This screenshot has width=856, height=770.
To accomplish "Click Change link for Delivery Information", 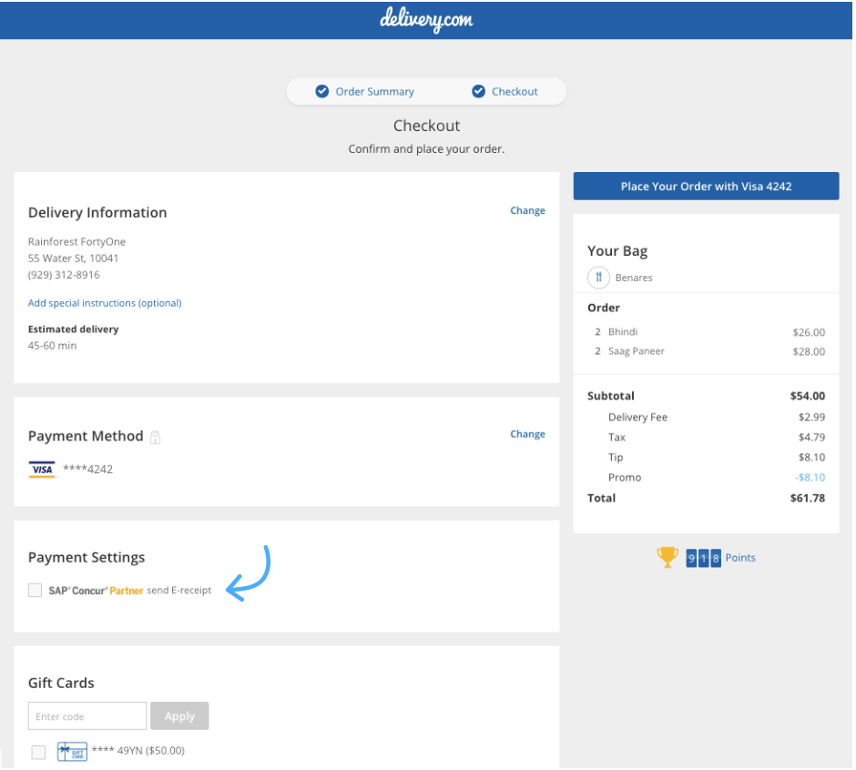I will [x=527, y=210].
